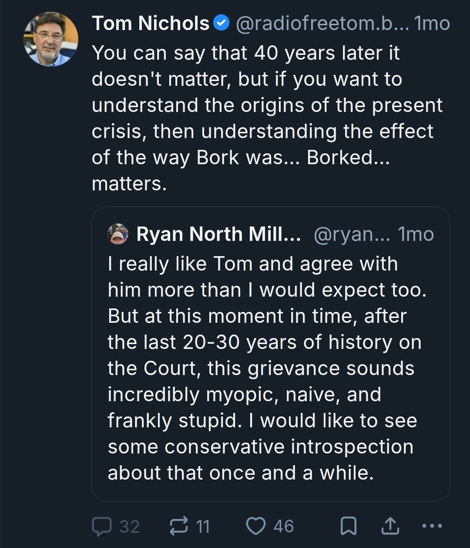Open the Tom Nichols display name link
Viewport: 470px width, 548px height.
tap(151, 24)
